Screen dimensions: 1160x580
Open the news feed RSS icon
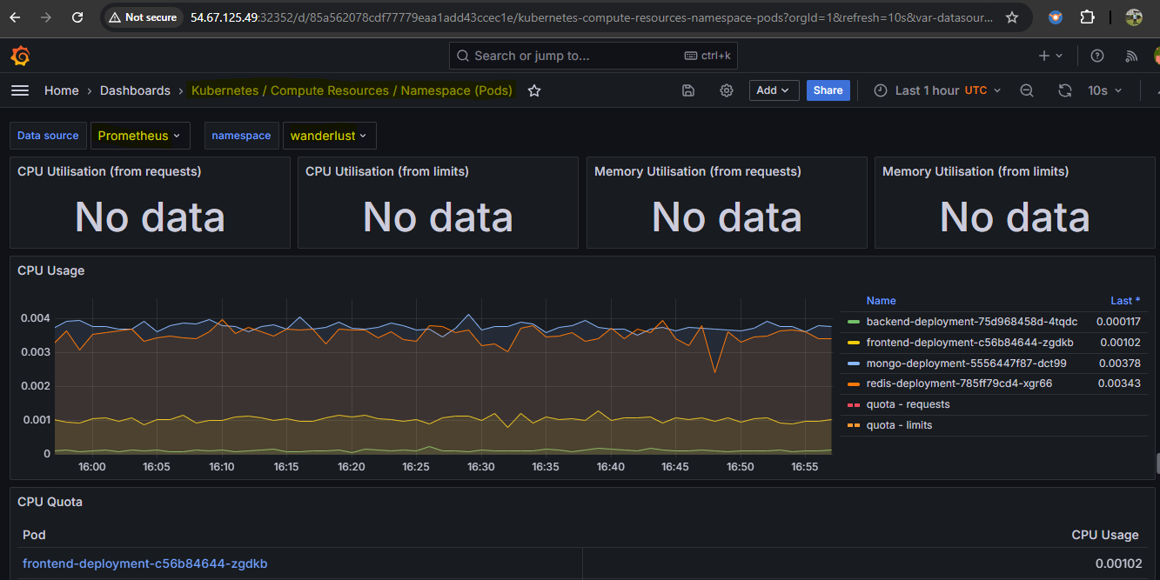pos(1131,56)
